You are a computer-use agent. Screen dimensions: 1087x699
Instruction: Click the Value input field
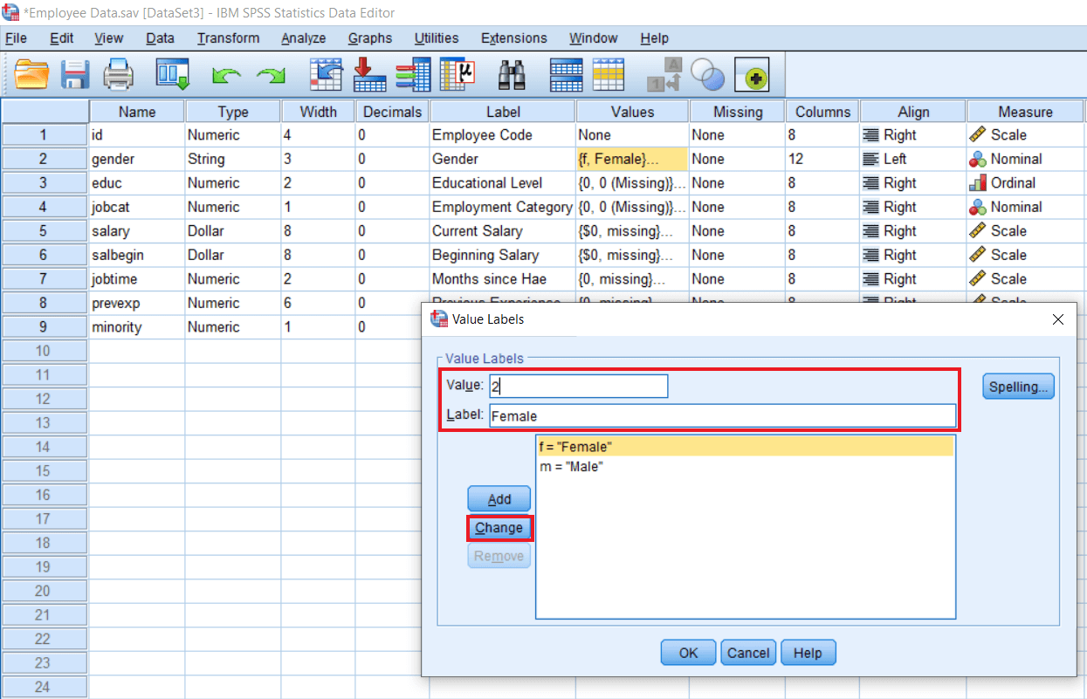click(x=578, y=387)
